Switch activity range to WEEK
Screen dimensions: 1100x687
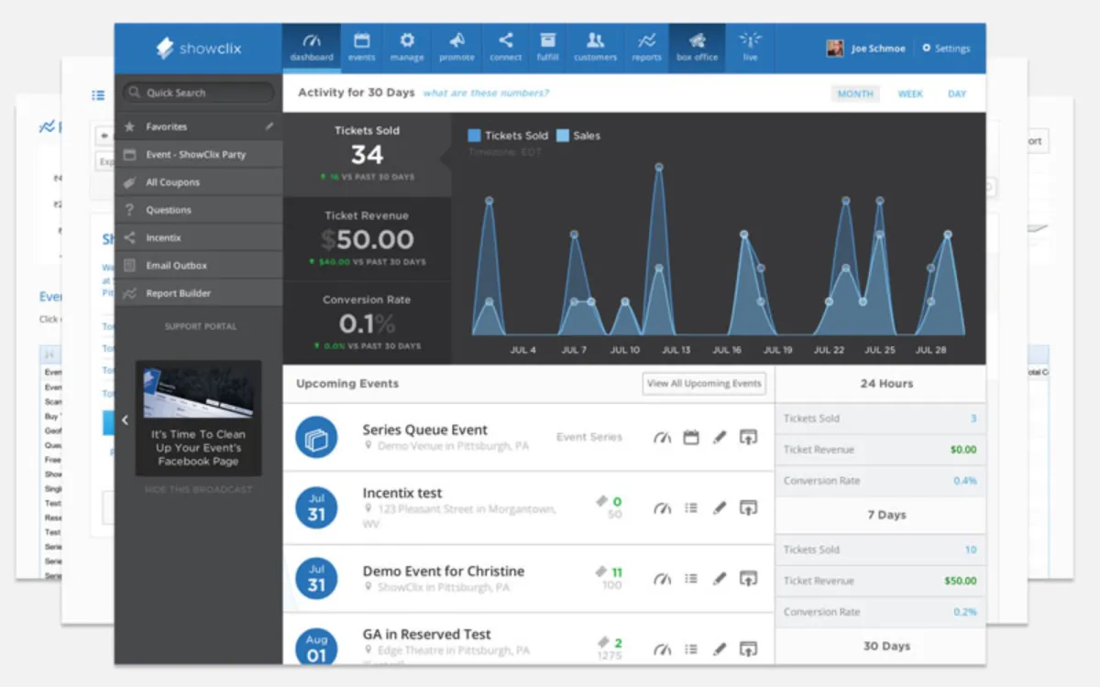[910, 94]
